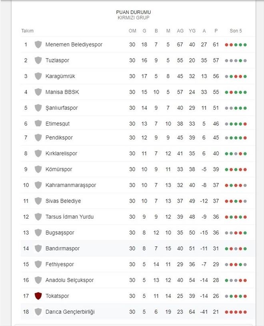Click the Manisa BBSK shield icon
The width and height of the screenshot is (264, 326).
(38, 92)
